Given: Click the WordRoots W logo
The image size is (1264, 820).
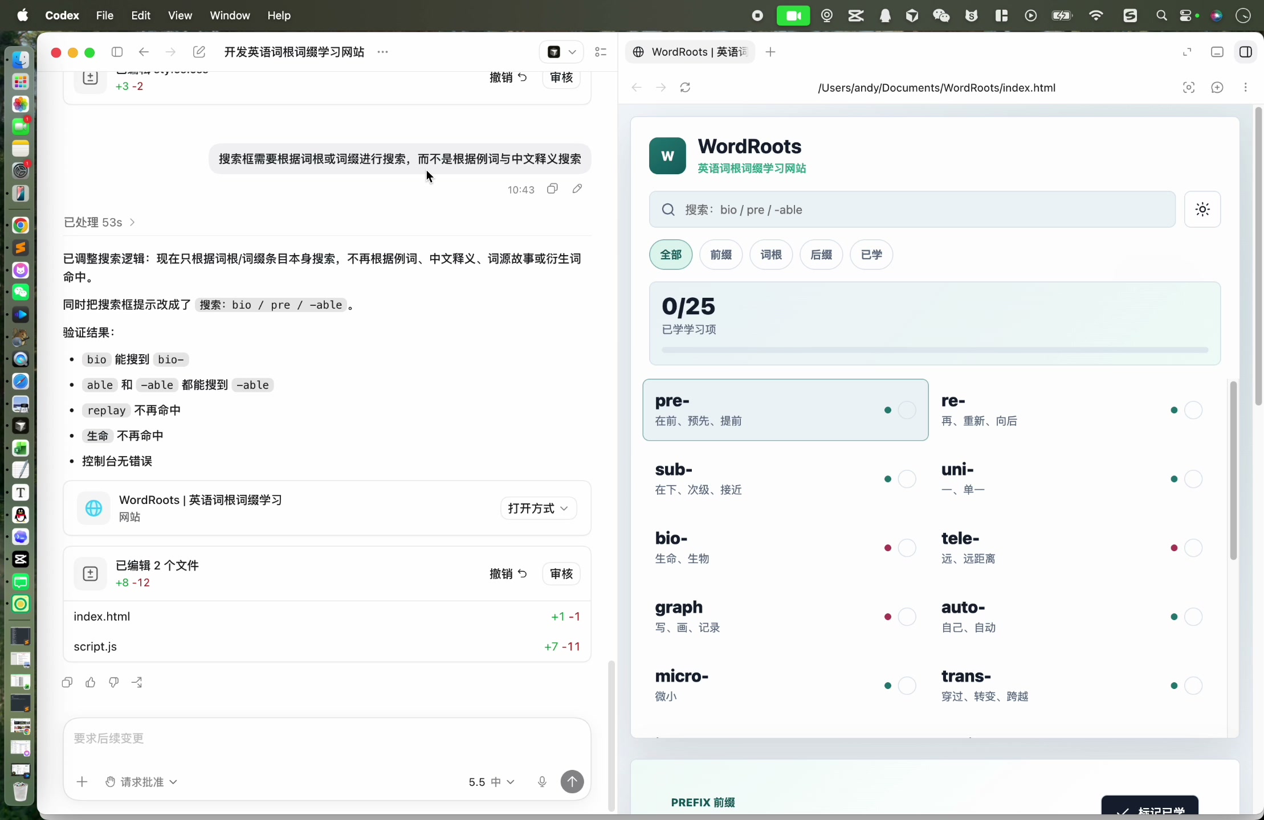Looking at the screenshot, I should click(667, 155).
